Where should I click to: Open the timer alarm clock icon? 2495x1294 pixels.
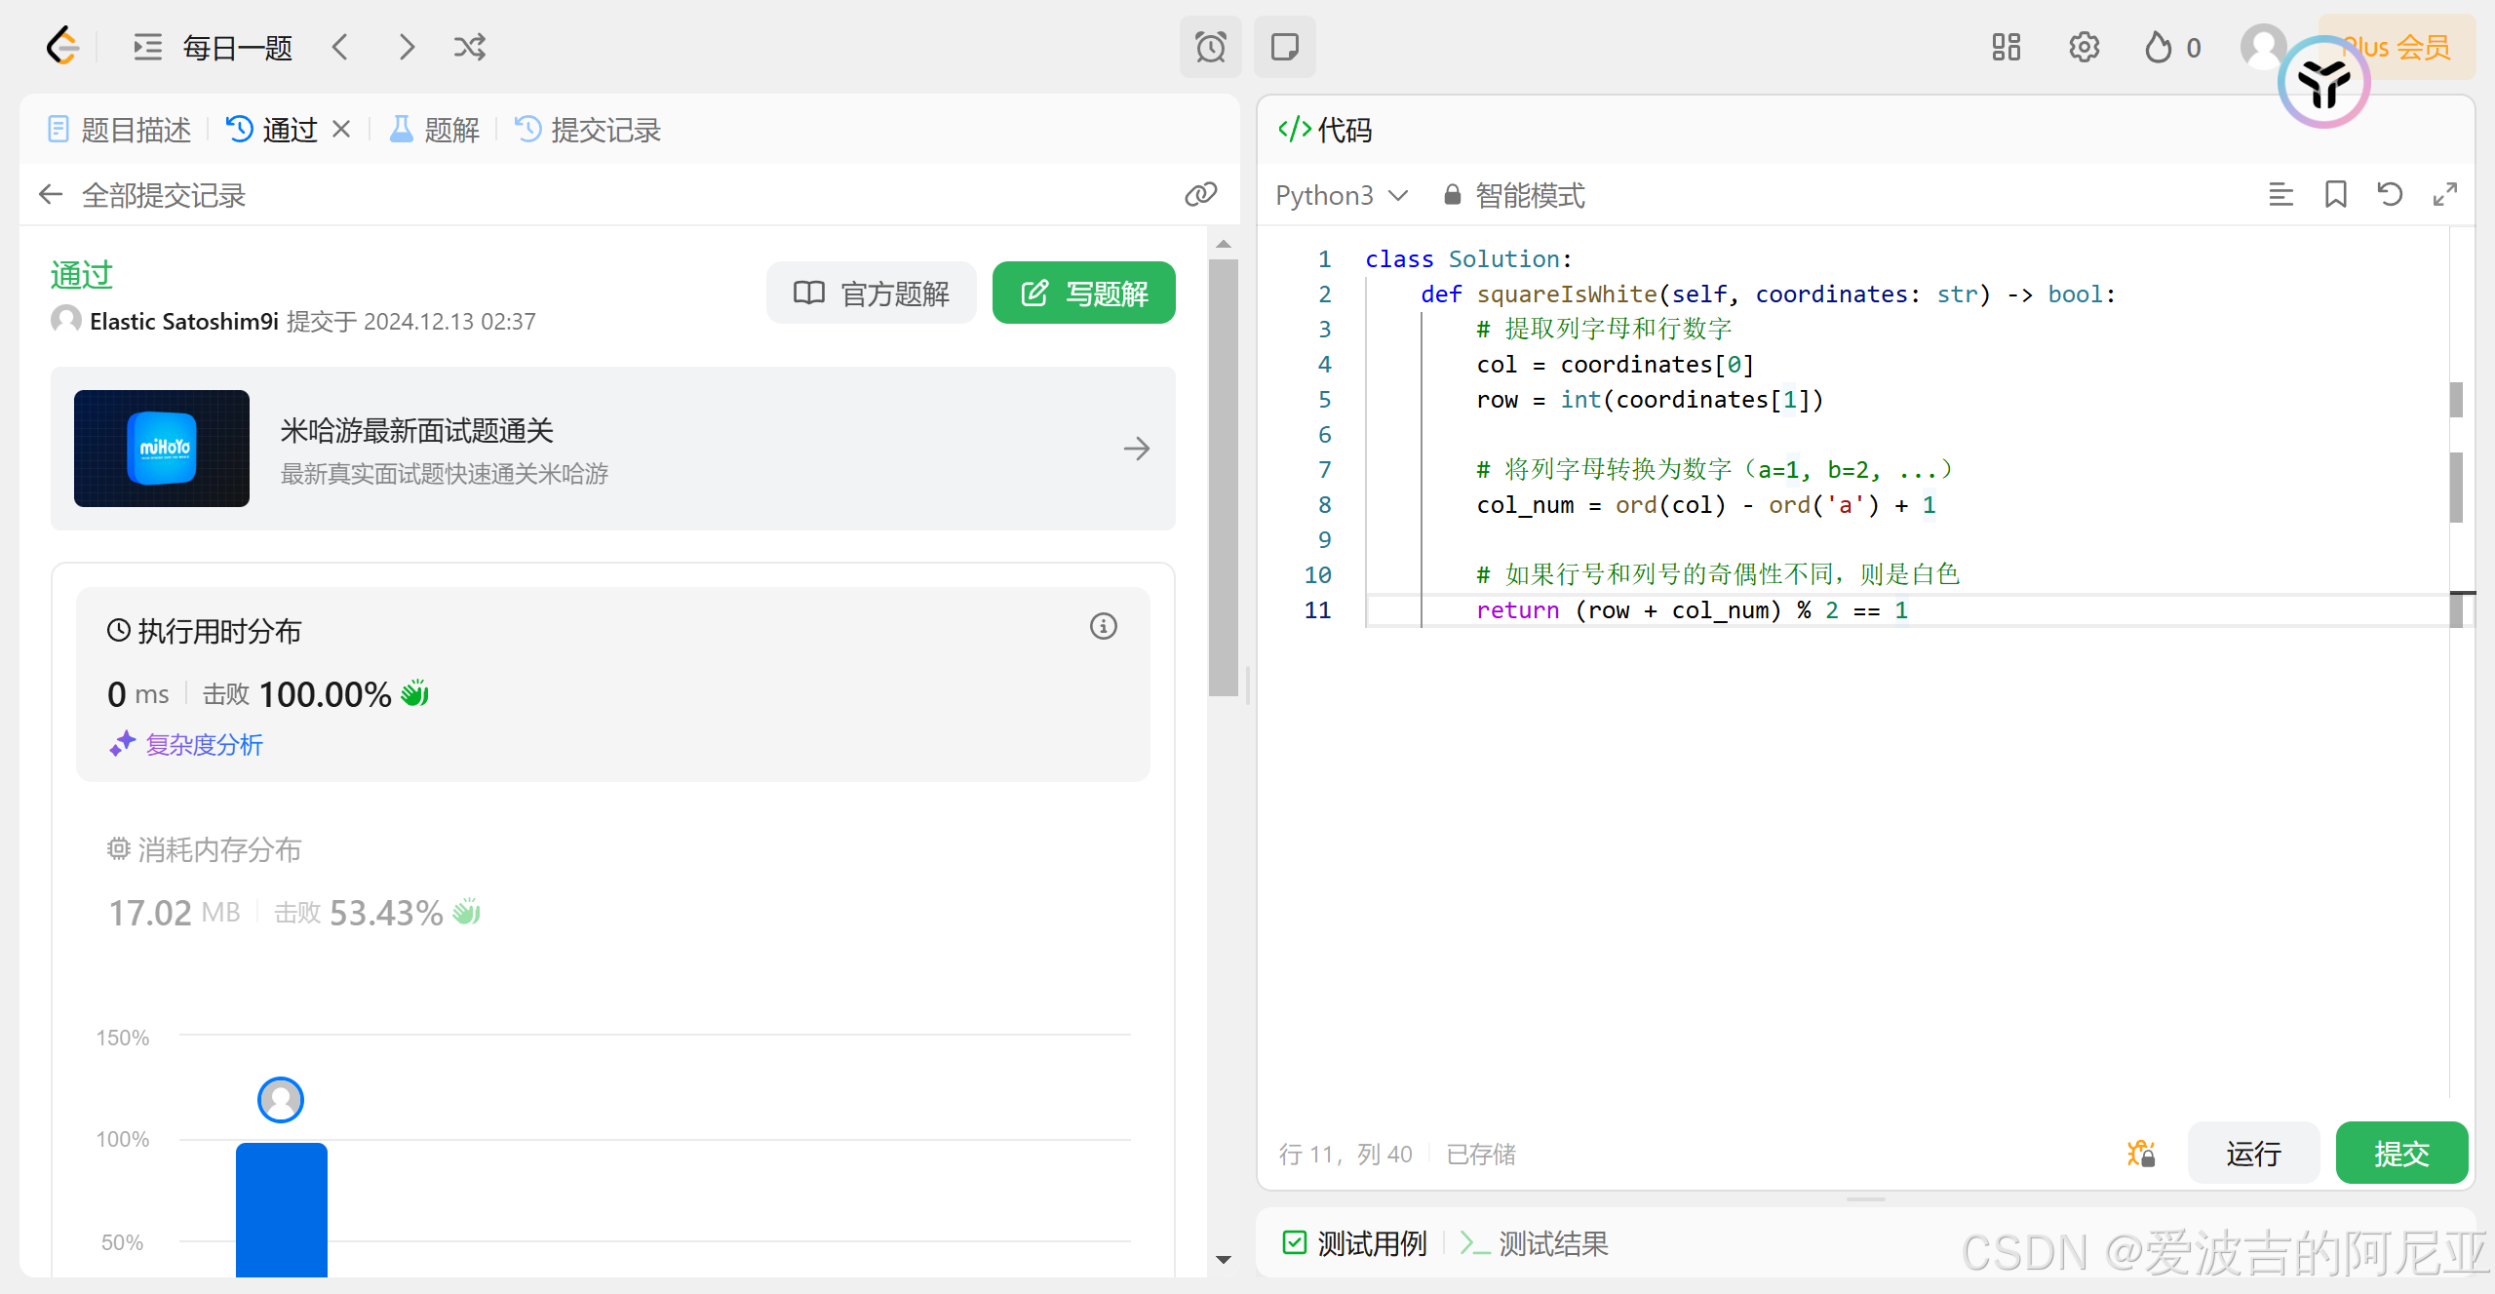1210,47
